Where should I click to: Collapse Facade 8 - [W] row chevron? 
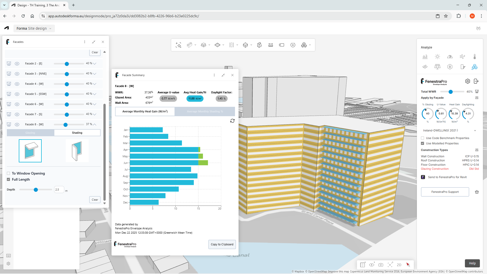(x=95, y=124)
